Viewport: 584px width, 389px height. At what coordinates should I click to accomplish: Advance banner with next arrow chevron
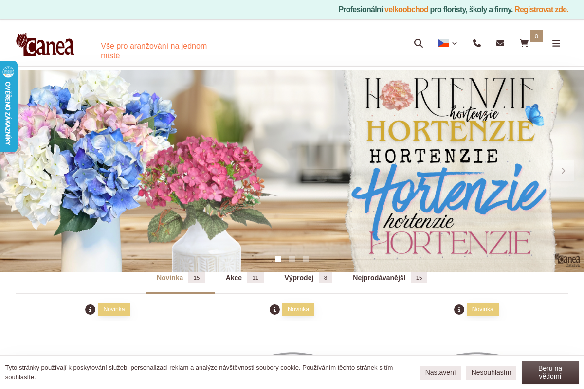click(563, 171)
